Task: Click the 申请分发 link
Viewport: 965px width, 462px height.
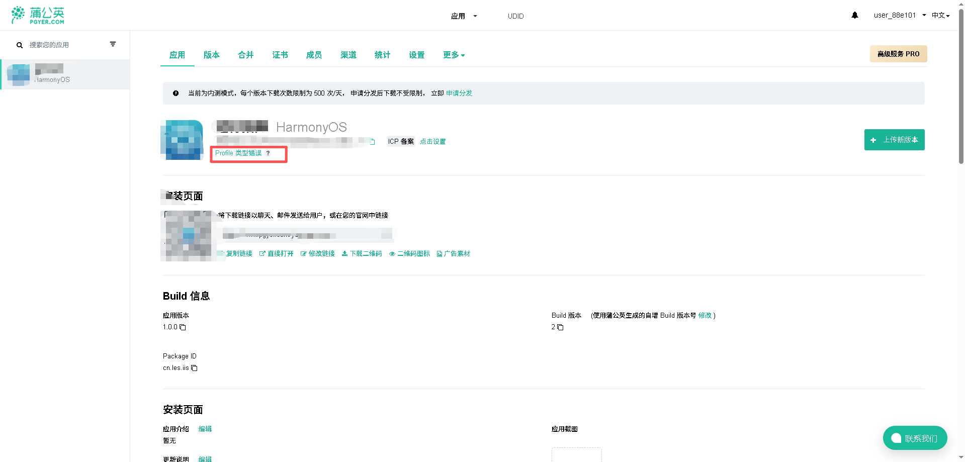Action: point(459,93)
